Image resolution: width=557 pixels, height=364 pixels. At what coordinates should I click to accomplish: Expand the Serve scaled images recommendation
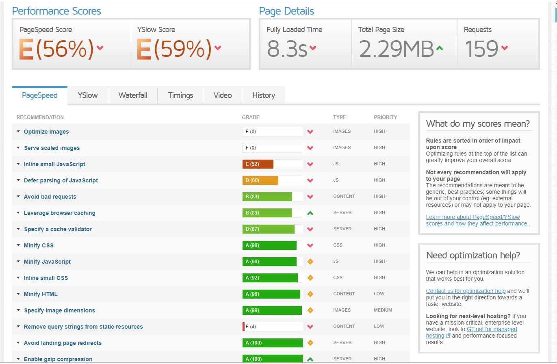click(52, 148)
